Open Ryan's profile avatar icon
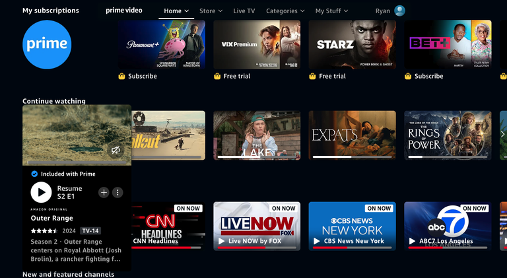 click(399, 11)
